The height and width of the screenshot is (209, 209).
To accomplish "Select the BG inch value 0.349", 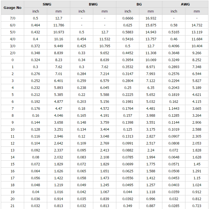I will [x=128, y=206].
